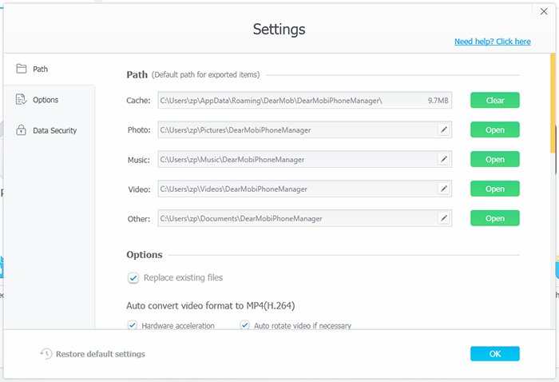Close the Settings dialog with the X

pos(544,11)
